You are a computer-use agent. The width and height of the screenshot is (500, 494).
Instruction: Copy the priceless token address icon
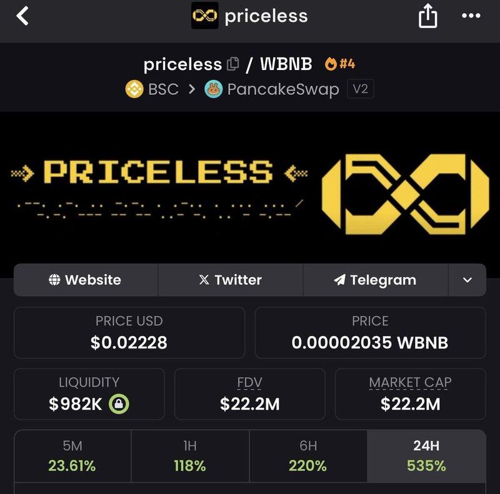coord(233,64)
